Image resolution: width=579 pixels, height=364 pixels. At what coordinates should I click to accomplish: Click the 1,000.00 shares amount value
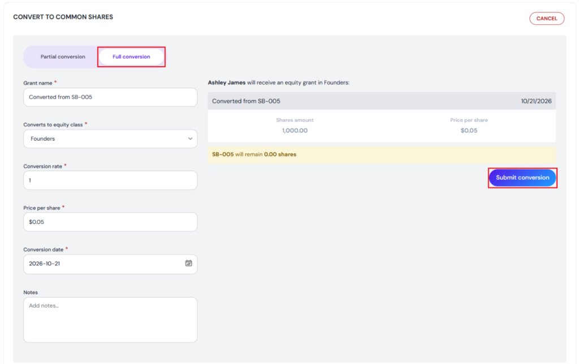295,130
